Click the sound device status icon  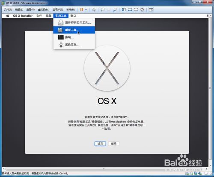point(200,174)
